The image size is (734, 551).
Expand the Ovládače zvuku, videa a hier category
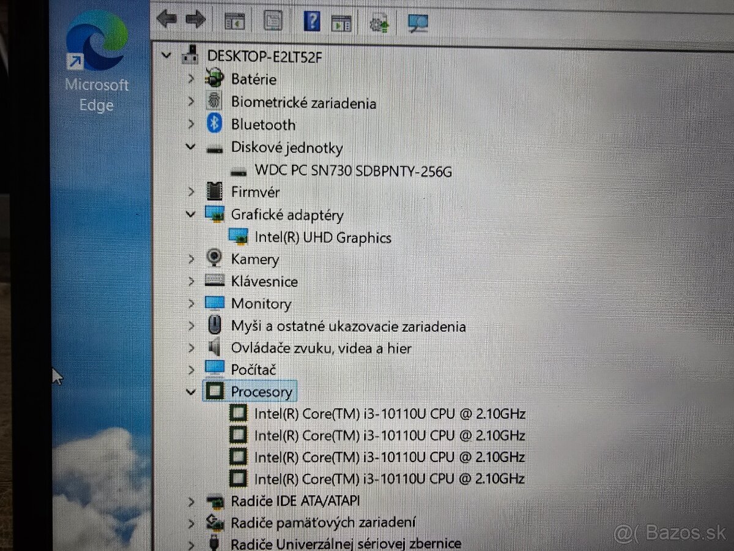click(191, 348)
